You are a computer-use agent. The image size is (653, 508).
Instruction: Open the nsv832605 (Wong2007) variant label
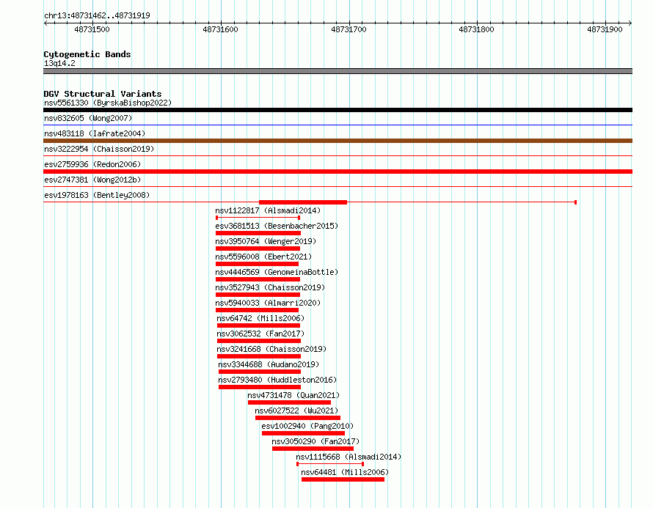pyautogui.click(x=88, y=118)
